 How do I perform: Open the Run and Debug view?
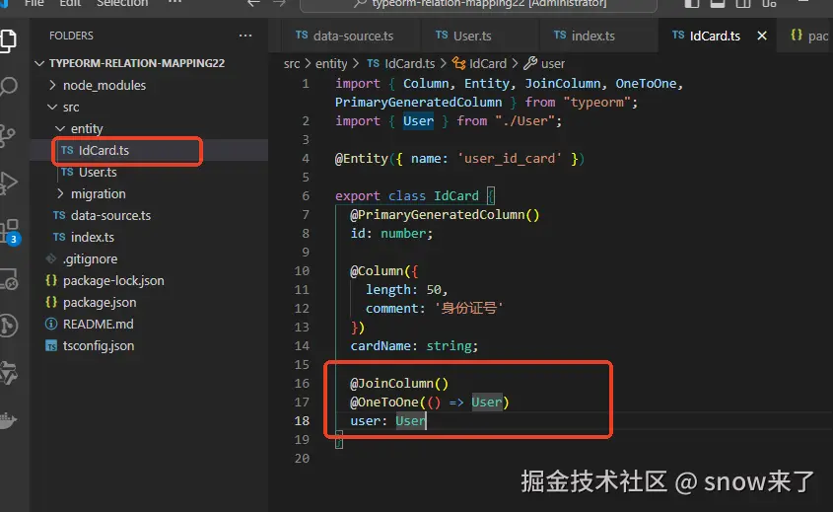point(8,183)
